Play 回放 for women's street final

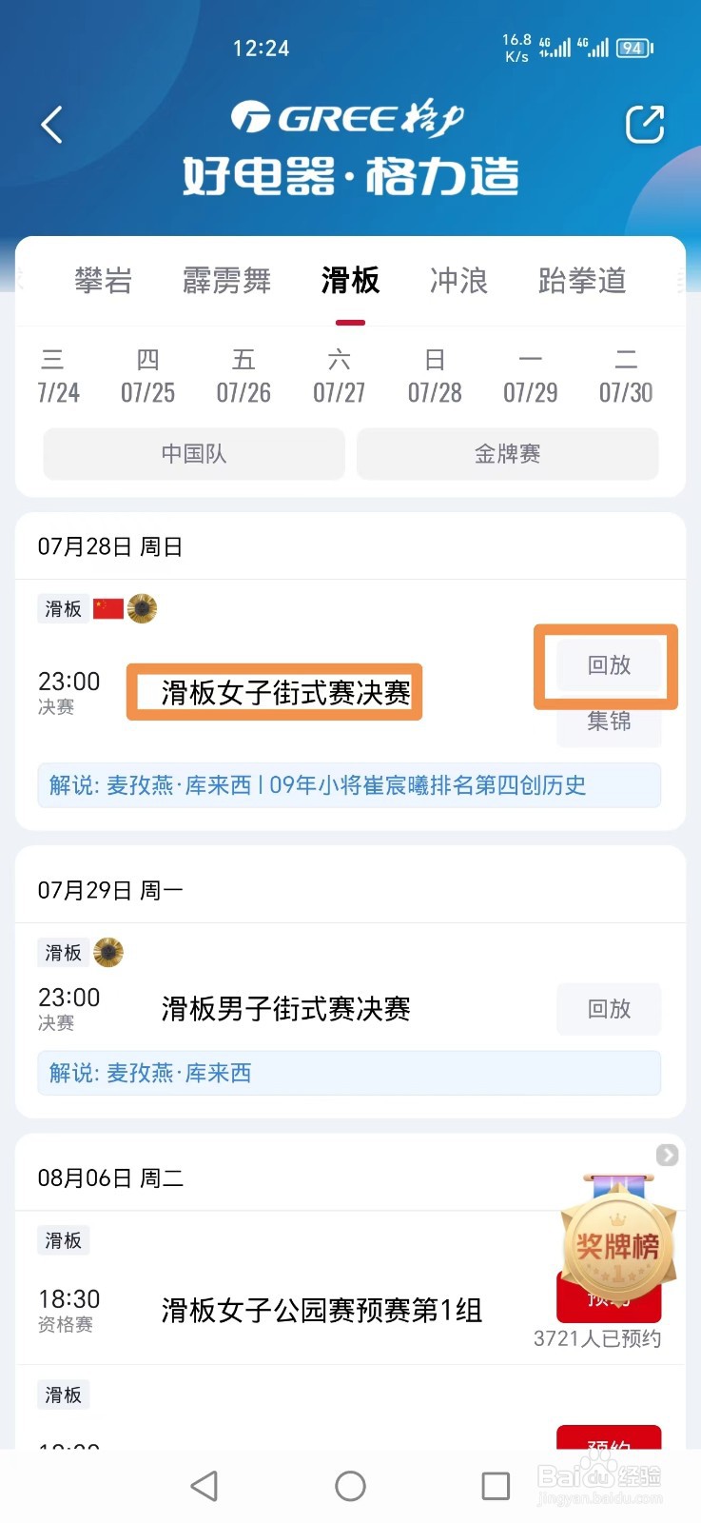609,665
